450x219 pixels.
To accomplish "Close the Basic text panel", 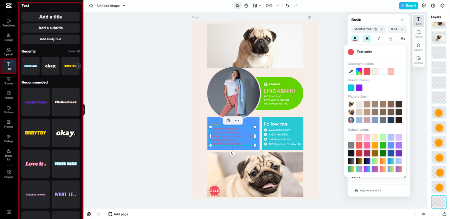I will point(403,20).
